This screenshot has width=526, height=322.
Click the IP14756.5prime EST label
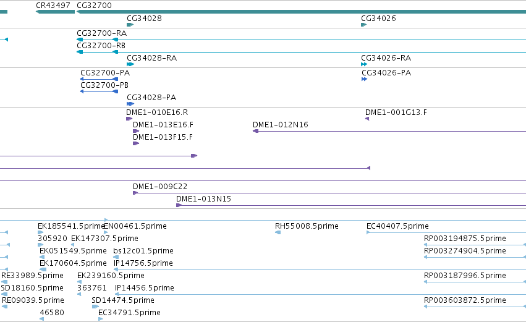(143, 263)
